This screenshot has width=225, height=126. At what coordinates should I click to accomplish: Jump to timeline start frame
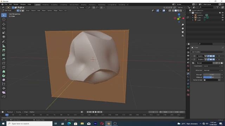click(x=88, y=112)
